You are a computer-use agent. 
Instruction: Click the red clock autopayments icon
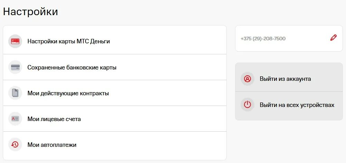pos(15,144)
